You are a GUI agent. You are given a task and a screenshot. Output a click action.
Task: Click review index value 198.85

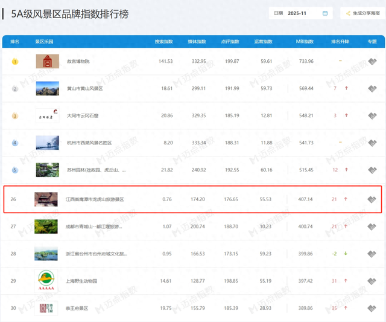231,281
